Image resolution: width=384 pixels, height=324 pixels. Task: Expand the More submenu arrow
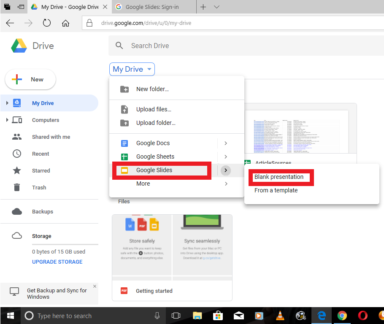[226, 184]
